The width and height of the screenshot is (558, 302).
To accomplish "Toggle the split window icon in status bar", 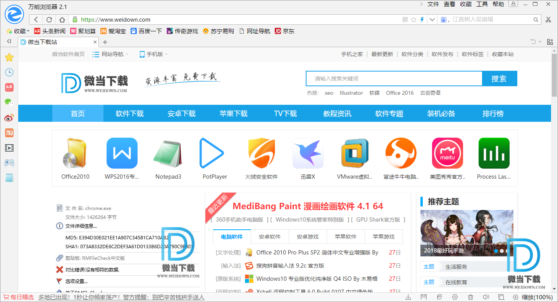I will coord(501,297).
